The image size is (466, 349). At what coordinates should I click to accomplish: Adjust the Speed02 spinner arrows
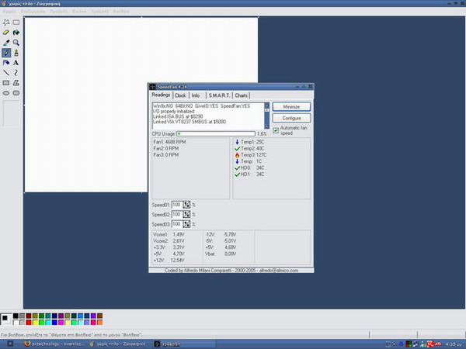pos(186,214)
